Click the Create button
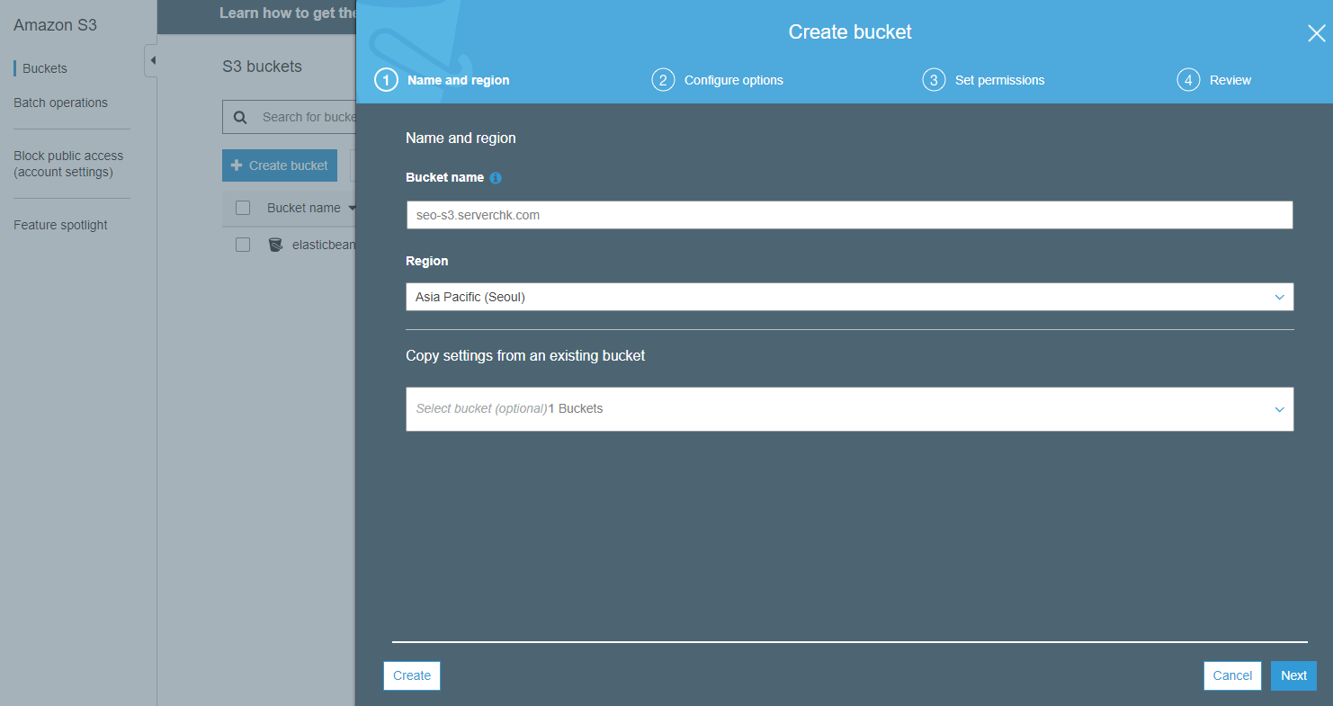The image size is (1333, 706). (x=412, y=675)
